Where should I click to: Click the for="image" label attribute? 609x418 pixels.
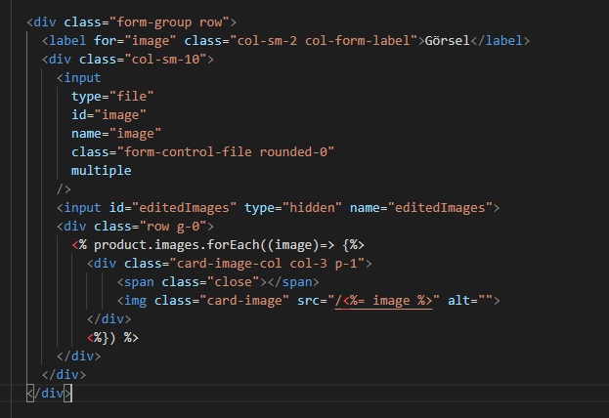coord(135,41)
